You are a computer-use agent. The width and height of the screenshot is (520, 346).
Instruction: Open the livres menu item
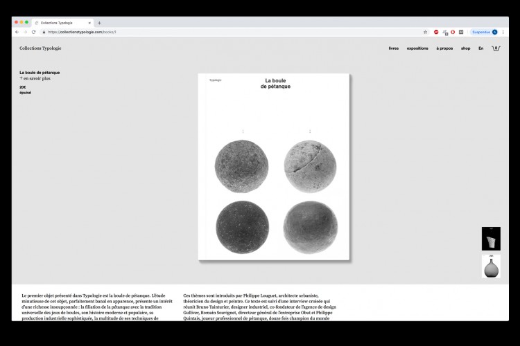coord(394,48)
